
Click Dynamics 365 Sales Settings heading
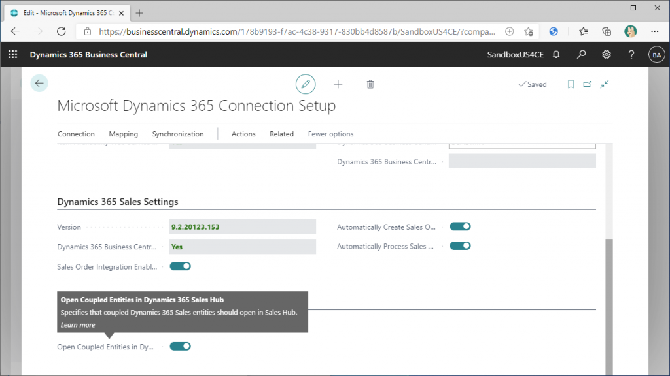click(118, 202)
